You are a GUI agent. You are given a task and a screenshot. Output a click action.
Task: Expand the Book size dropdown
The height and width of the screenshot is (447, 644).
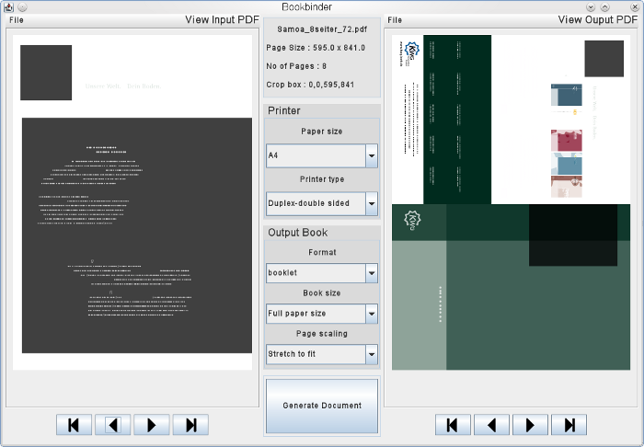(x=322, y=314)
